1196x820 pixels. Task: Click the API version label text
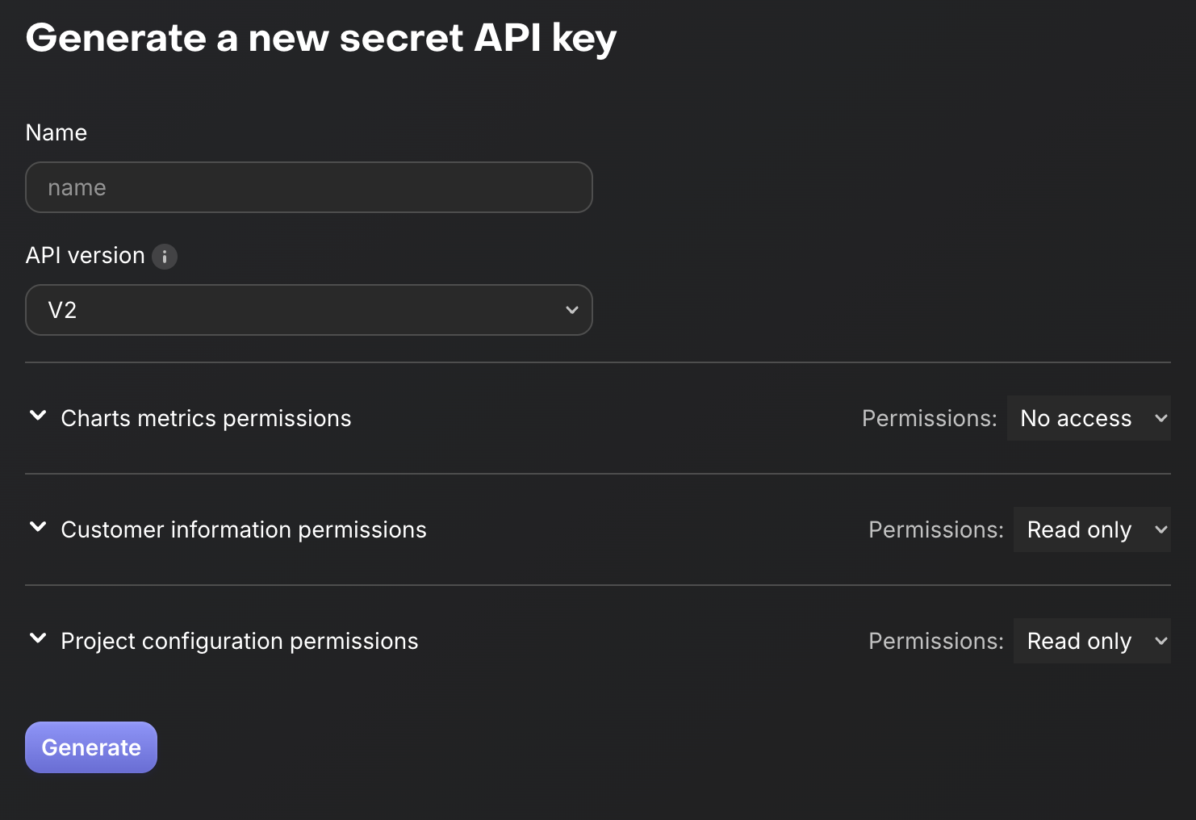tap(85, 255)
